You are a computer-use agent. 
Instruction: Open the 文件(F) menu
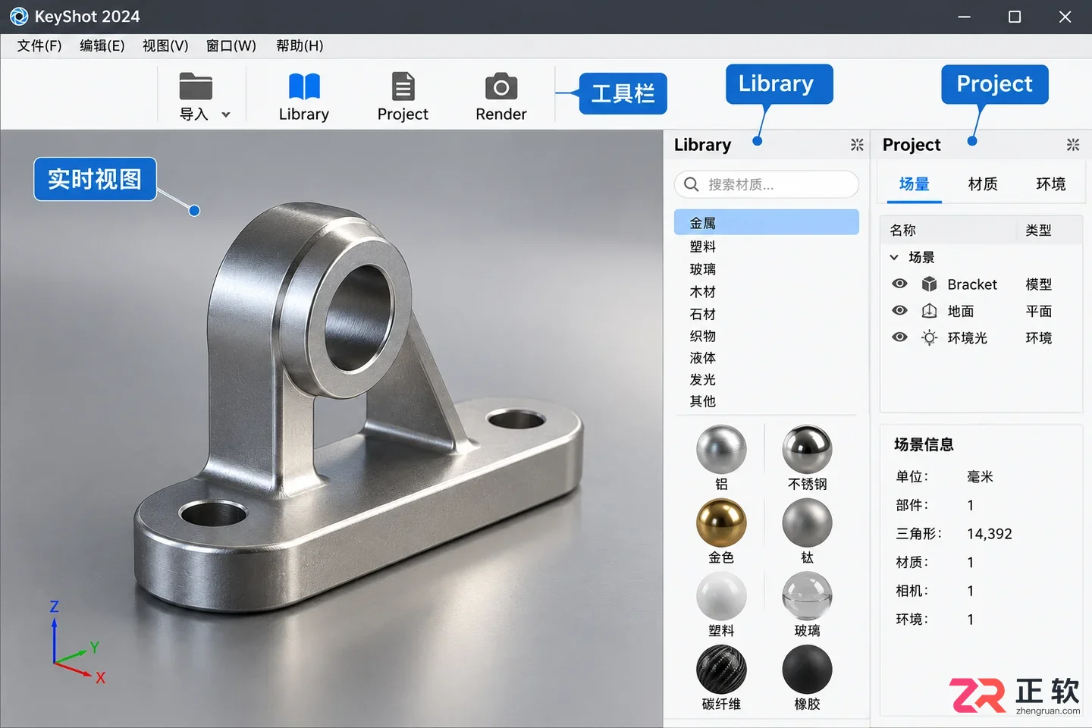[39, 45]
